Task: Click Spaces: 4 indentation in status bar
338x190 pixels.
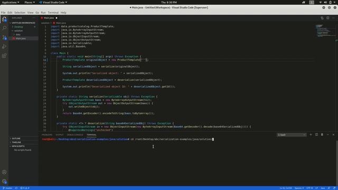Action: (x=299, y=188)
